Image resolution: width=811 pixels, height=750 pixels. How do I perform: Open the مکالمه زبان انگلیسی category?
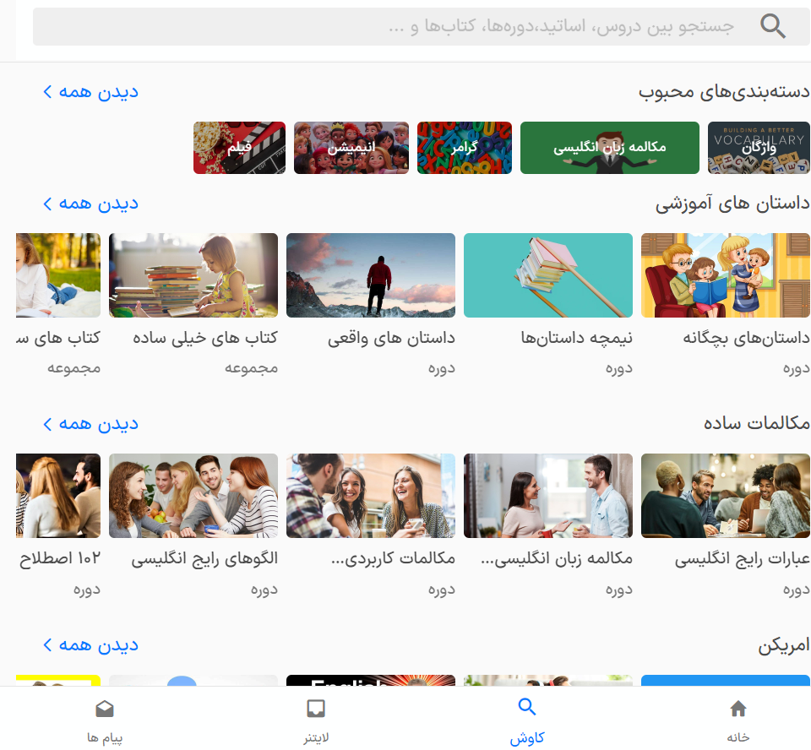pyautogui.click(x=610, y=148)
